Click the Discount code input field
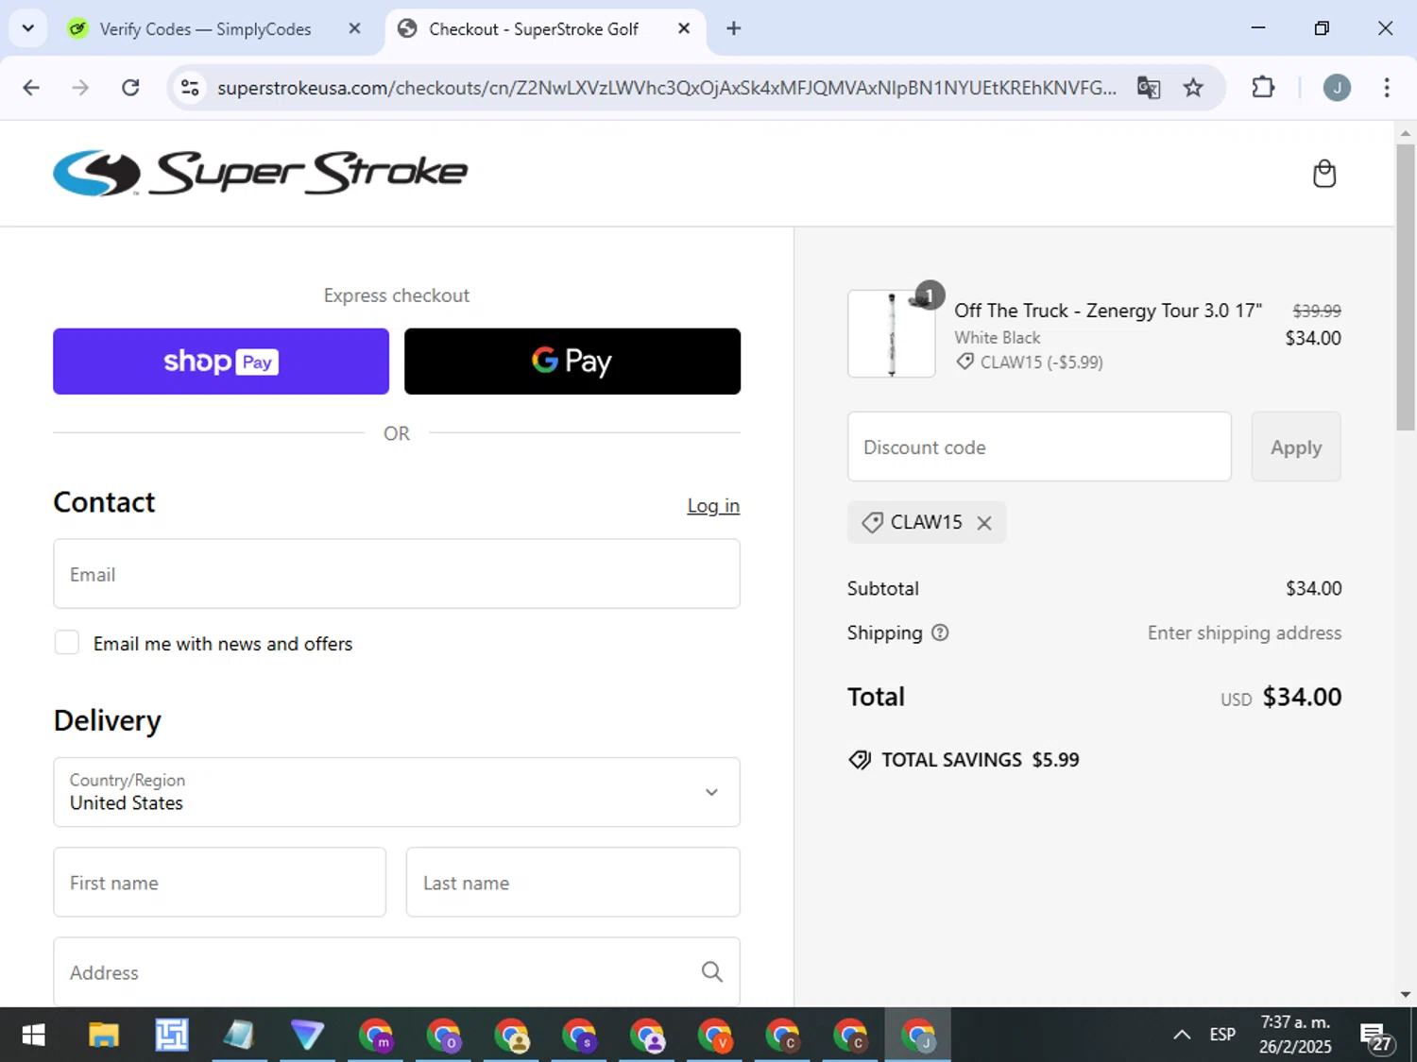Viewport: 1417px width, 1062px height. (1039, 447)
